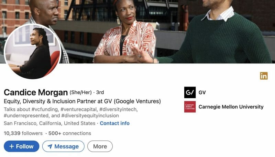Screen dimensions: 275x157
Task: Click the GV company logo icon
Action: coord(190,92)
